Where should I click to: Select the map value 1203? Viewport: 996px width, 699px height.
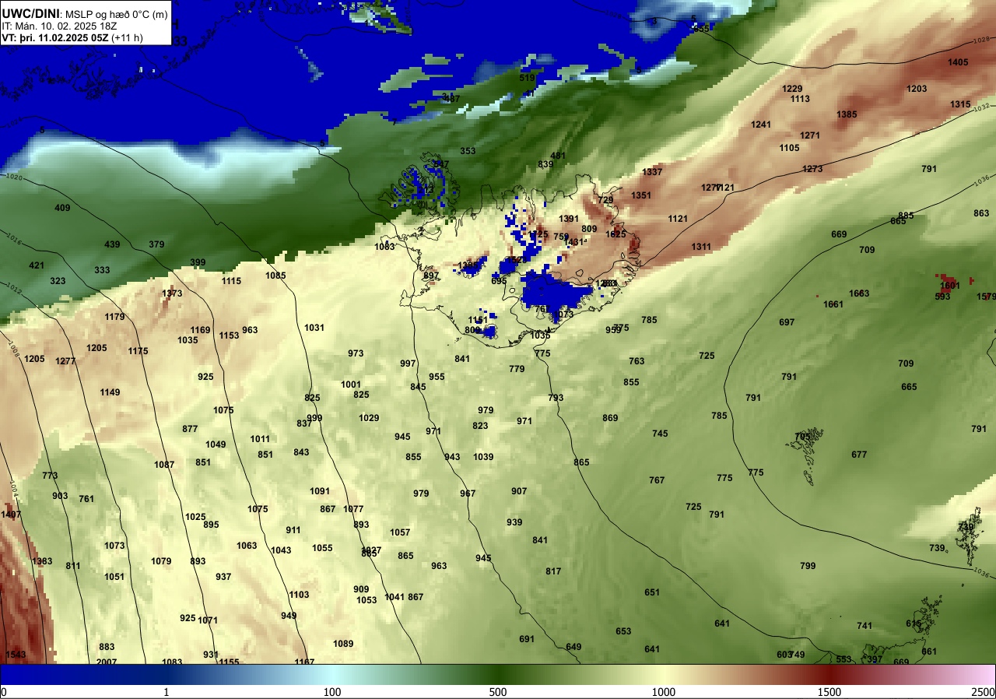click(x=917, y=89)
